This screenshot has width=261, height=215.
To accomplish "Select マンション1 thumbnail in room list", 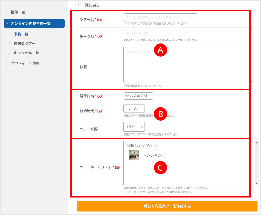I will click(x=133, y=155).
